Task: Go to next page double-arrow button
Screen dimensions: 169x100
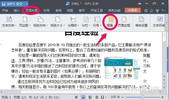Action: pyautogui.click(x=164, y=87)
